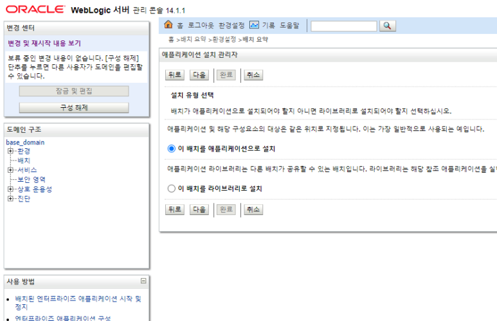Screen dimensions: 497x321
Task: Select 이 배치를 애플리케이션으로 설치 radio button
Action: pos(172,148)
